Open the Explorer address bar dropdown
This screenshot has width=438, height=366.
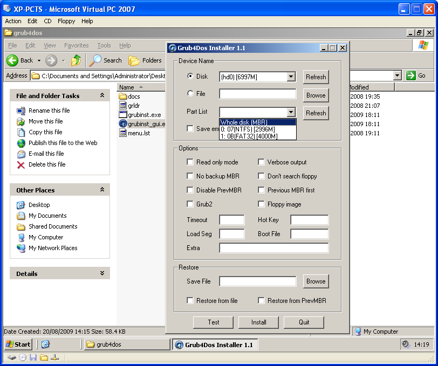point(397,75)
